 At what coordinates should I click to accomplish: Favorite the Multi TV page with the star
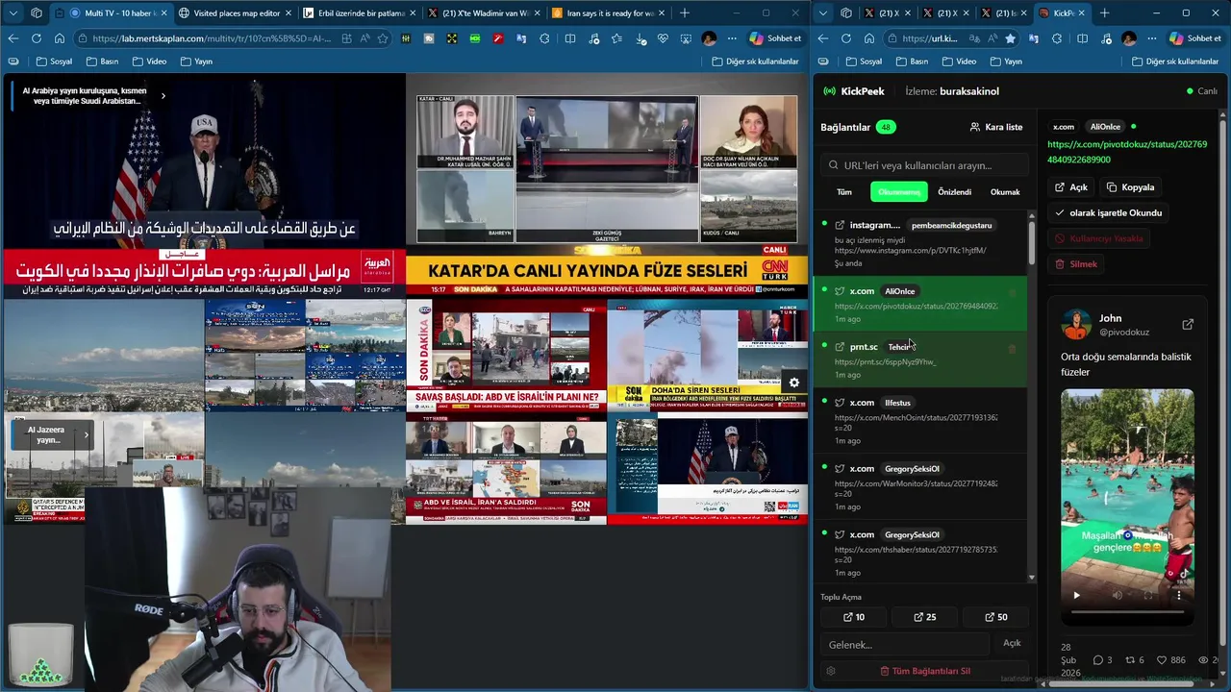click(383, 38)
